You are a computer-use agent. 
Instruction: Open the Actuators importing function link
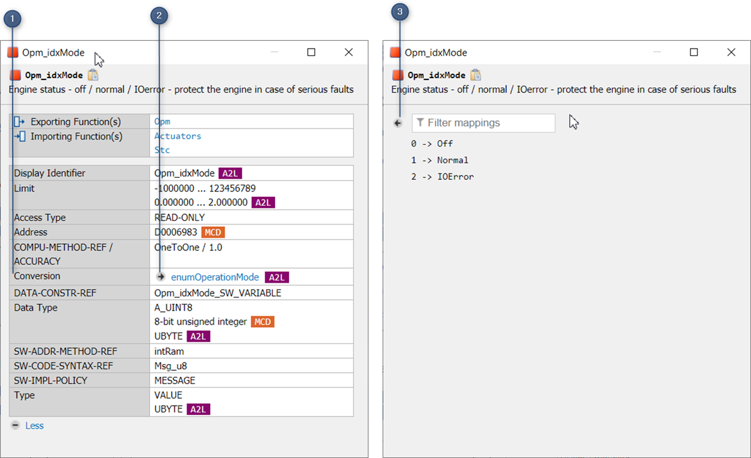click(x=177, y=136)
